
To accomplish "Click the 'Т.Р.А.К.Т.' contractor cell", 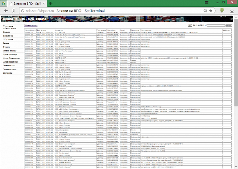I will pyautogui.click(x=75, y=137).
